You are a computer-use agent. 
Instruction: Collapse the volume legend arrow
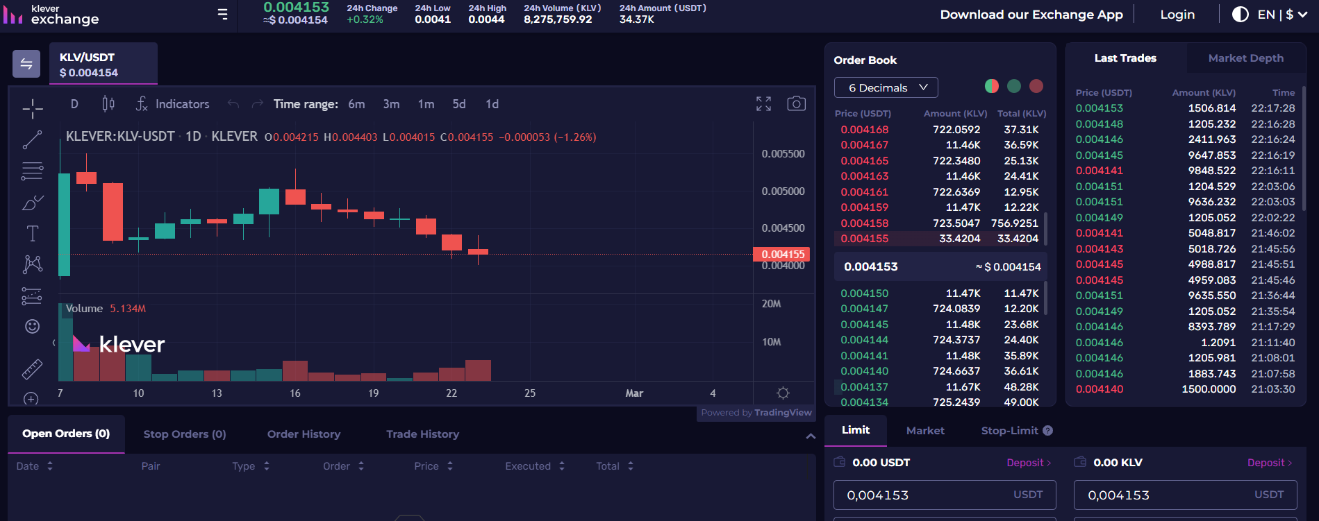pos(54,343)
